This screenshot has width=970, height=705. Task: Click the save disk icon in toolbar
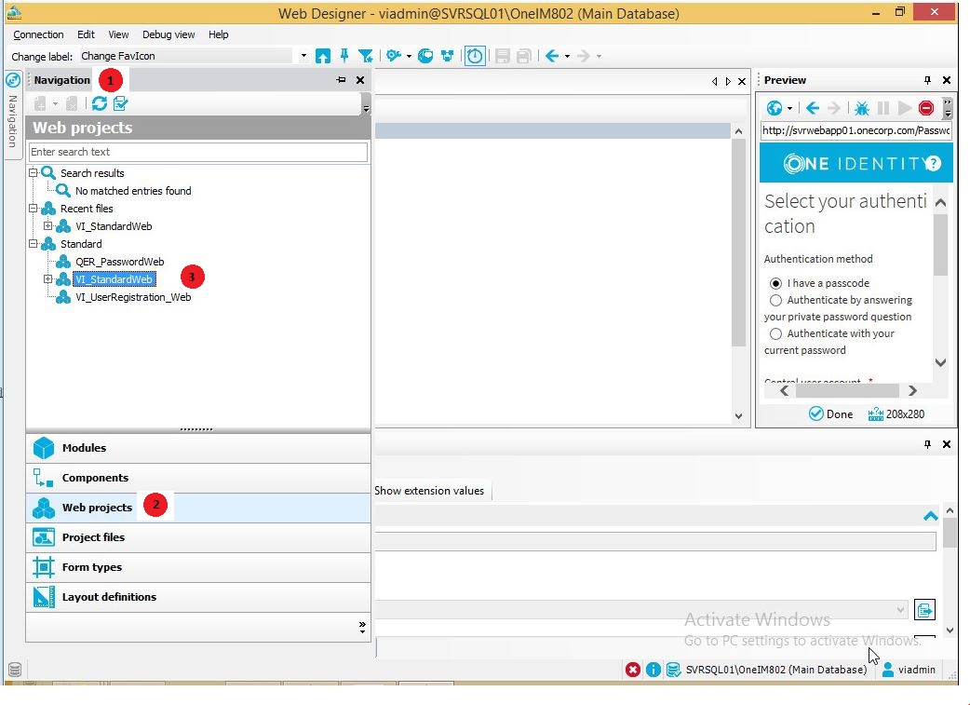503,56
